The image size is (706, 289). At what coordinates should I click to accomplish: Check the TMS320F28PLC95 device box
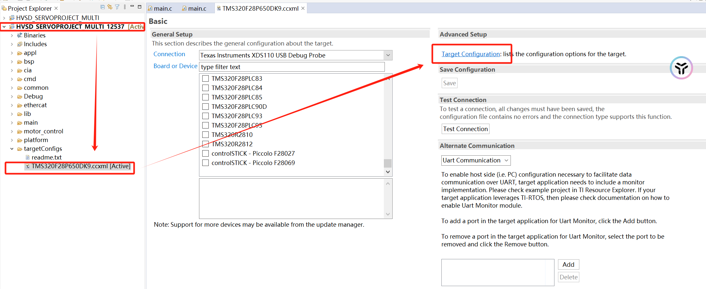(205, 125)
